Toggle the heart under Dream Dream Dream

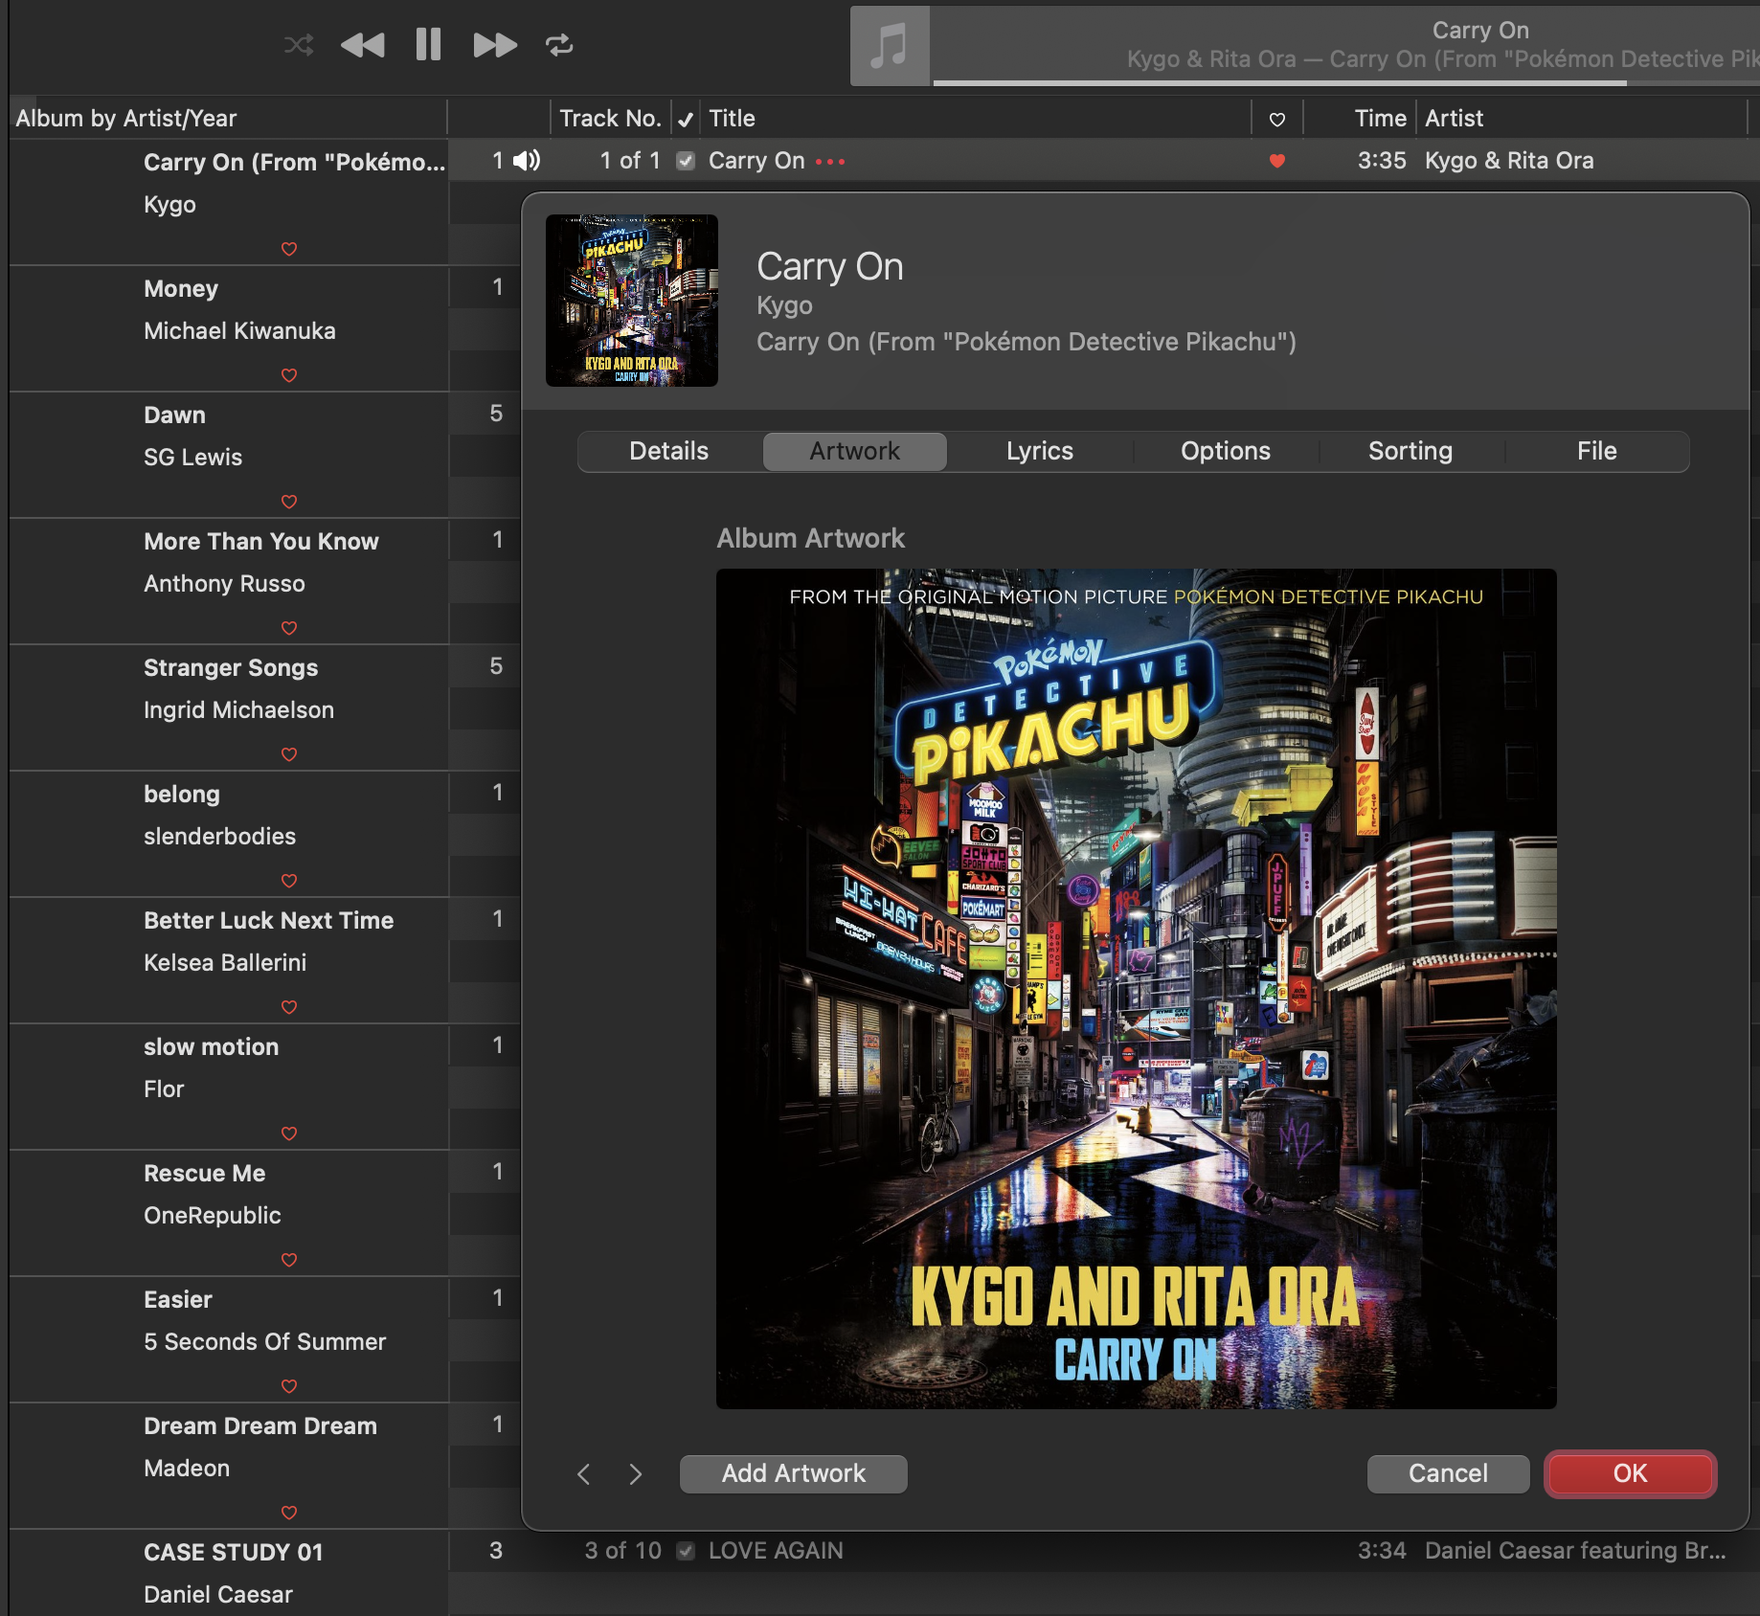(x=289, y=1513)
